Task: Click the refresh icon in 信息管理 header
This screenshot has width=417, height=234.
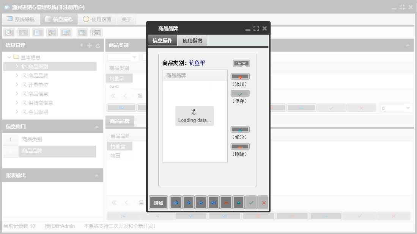Action: pos(98,45)
